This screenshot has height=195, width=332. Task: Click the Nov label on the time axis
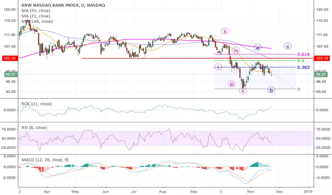(x=251, y=191)
